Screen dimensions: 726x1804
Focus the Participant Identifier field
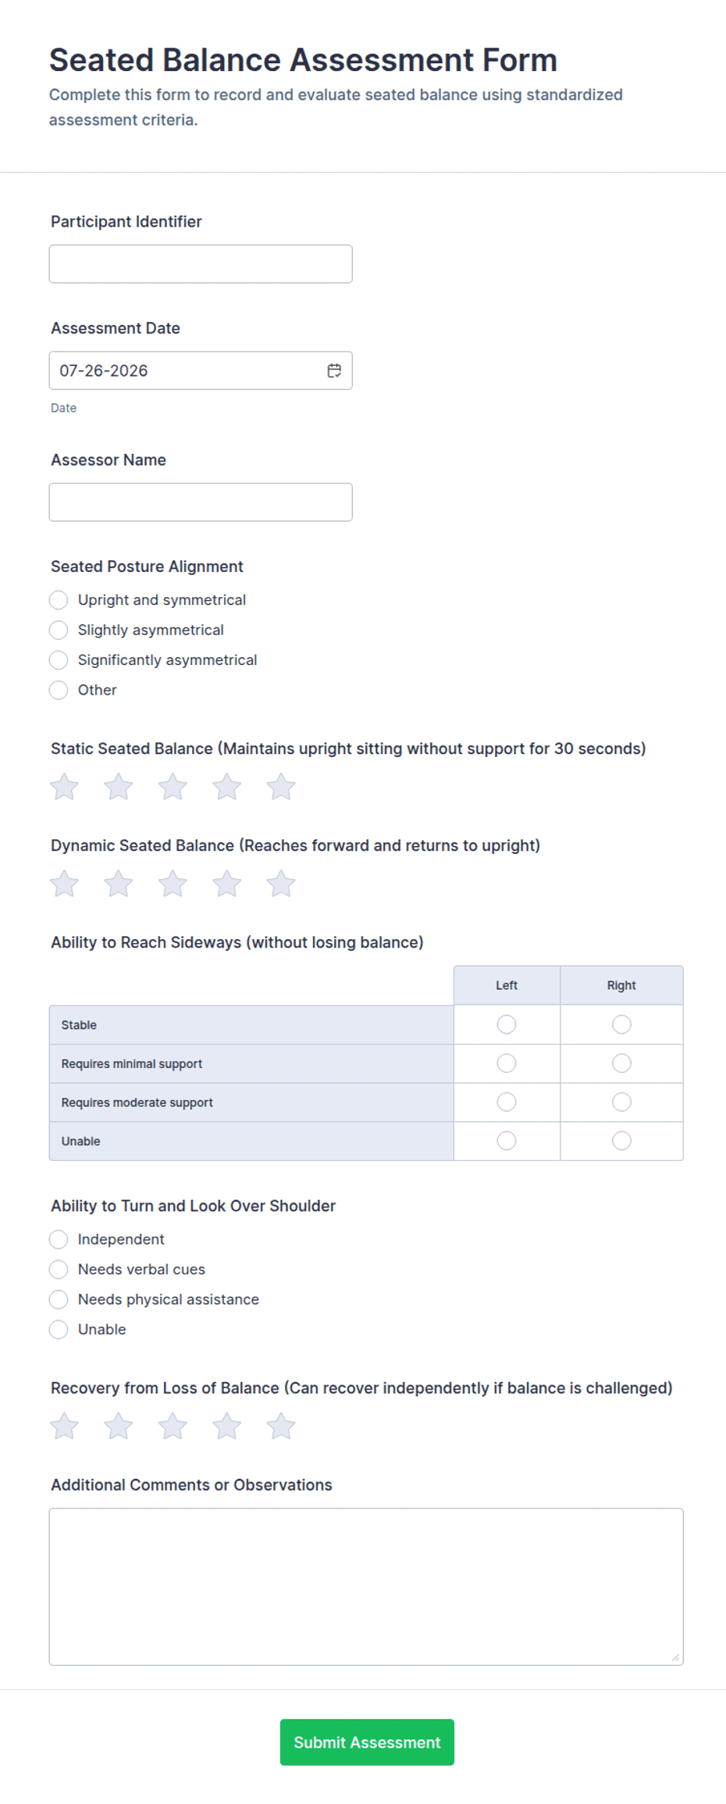coord(201,264)
